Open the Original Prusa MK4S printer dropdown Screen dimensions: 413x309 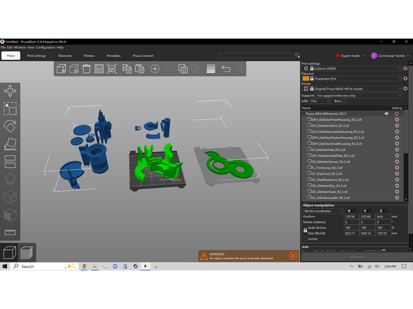(352, 88)
